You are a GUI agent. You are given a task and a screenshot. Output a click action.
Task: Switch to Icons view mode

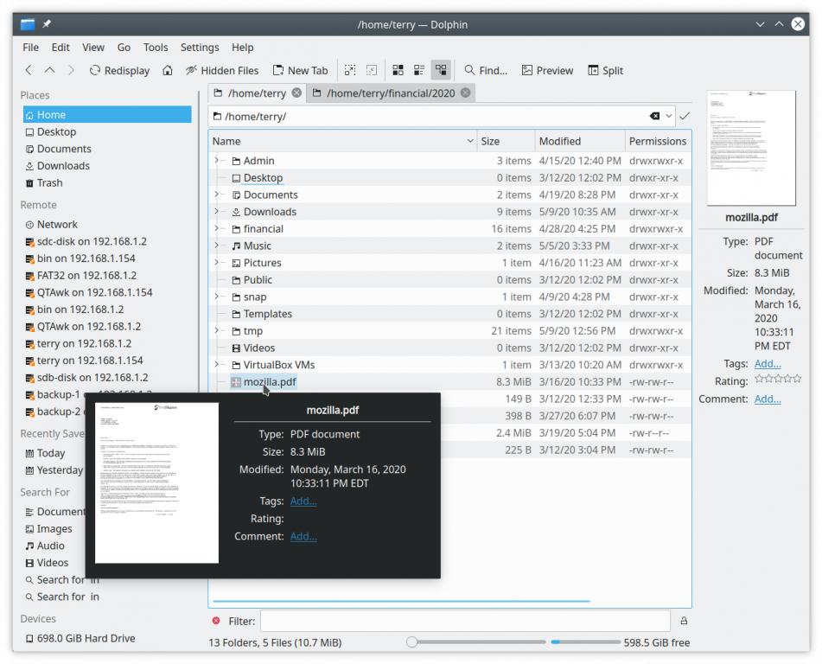point(398,71)
